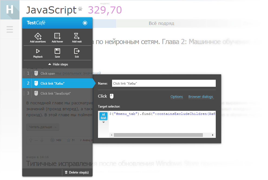Save the recorded test
268x180 pixels.
click(x=57, y=53)
